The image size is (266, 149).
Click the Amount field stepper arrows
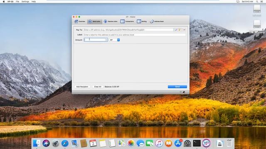tap(106, 40)
